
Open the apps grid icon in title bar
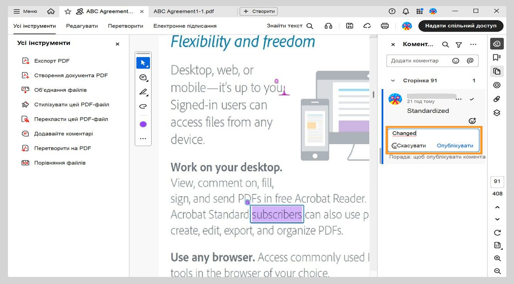pyautogui.click(x=419, y=12)
